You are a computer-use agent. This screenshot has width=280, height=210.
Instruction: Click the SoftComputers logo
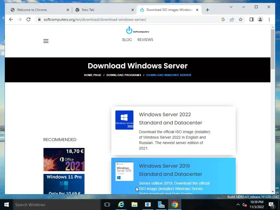tap(138, 30)
